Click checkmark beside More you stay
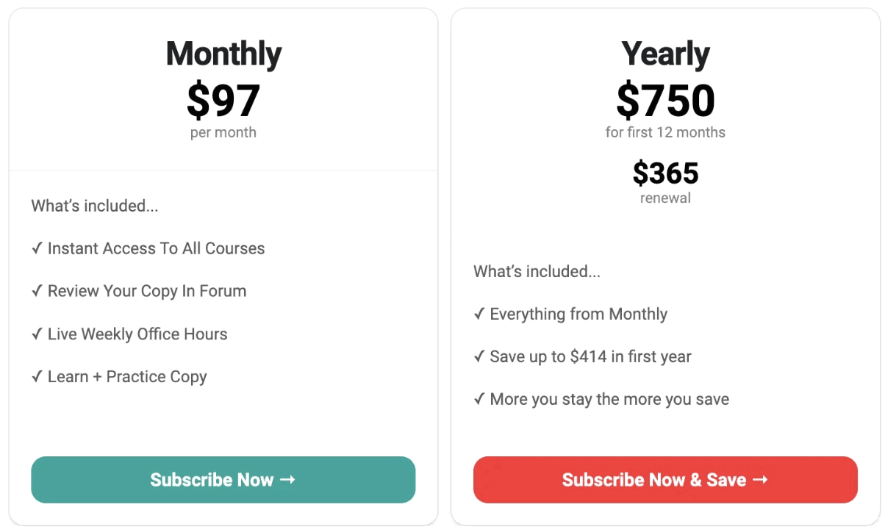The height and width of the screenshot is (532, 885). [479, 399]
